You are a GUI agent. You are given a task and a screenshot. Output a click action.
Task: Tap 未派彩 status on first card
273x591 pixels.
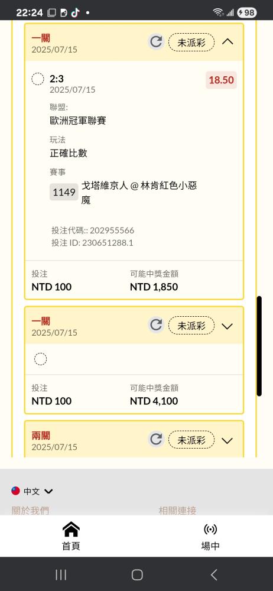[191, 42]
